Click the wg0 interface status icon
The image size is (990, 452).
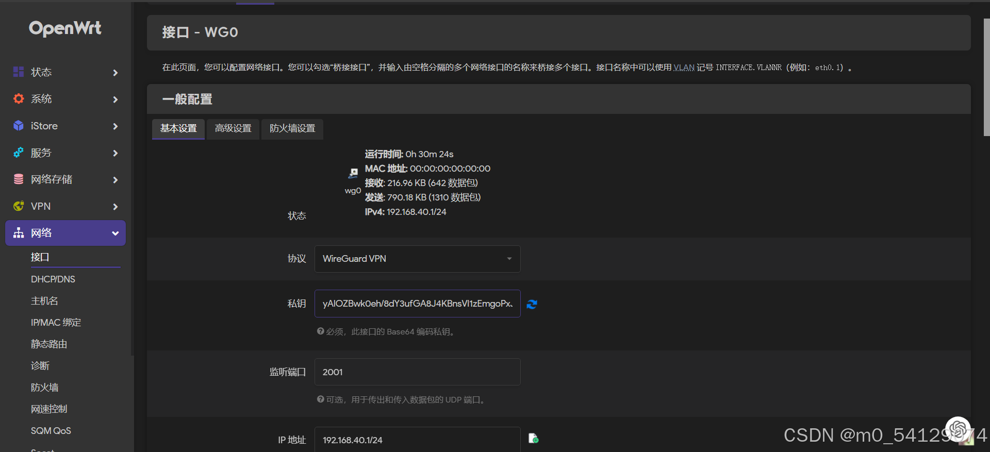tap(353, 173)
